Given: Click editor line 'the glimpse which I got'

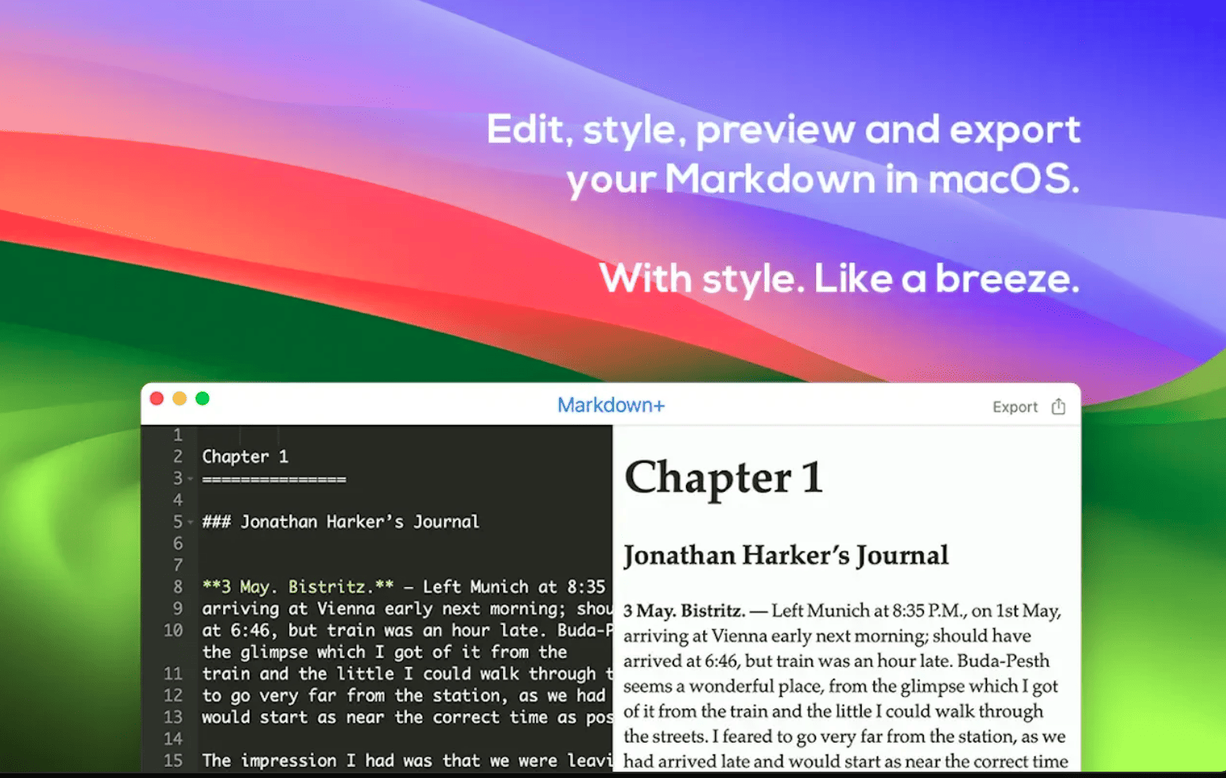Looking at the screenshot, I should [x=385, y=652].
